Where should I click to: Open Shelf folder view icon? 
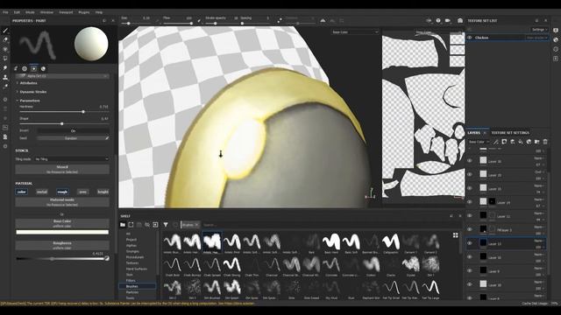point(123,225)
